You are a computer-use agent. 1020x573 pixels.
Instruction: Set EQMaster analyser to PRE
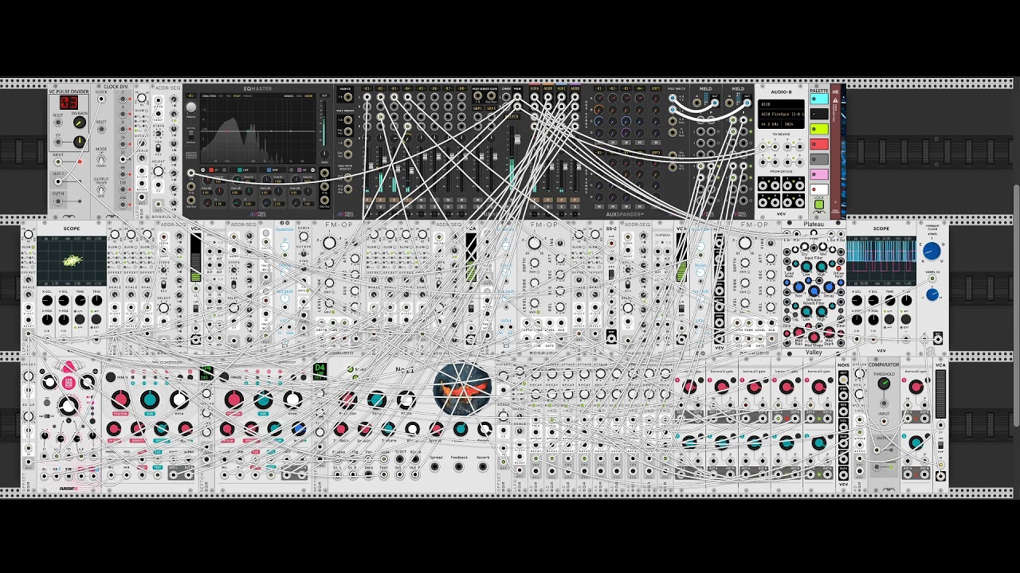[228, 95]
